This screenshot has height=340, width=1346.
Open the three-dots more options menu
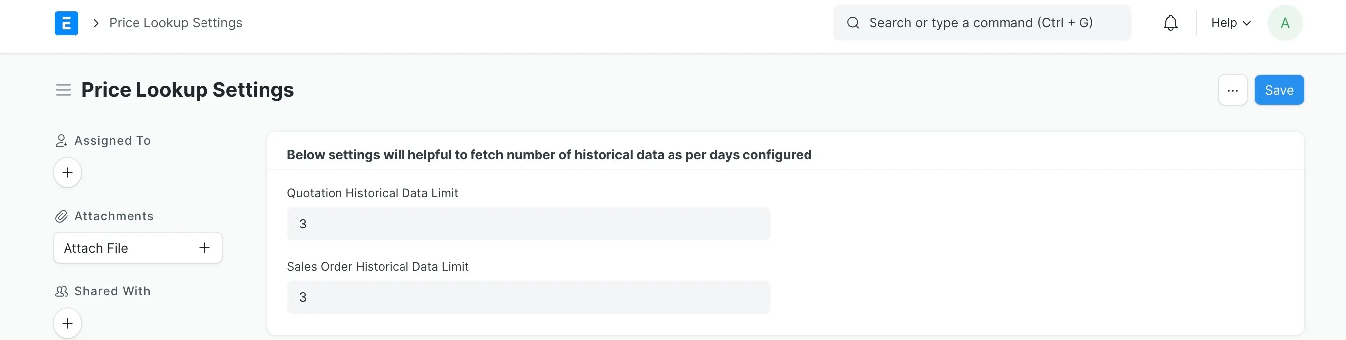[x=1233, y=90]
